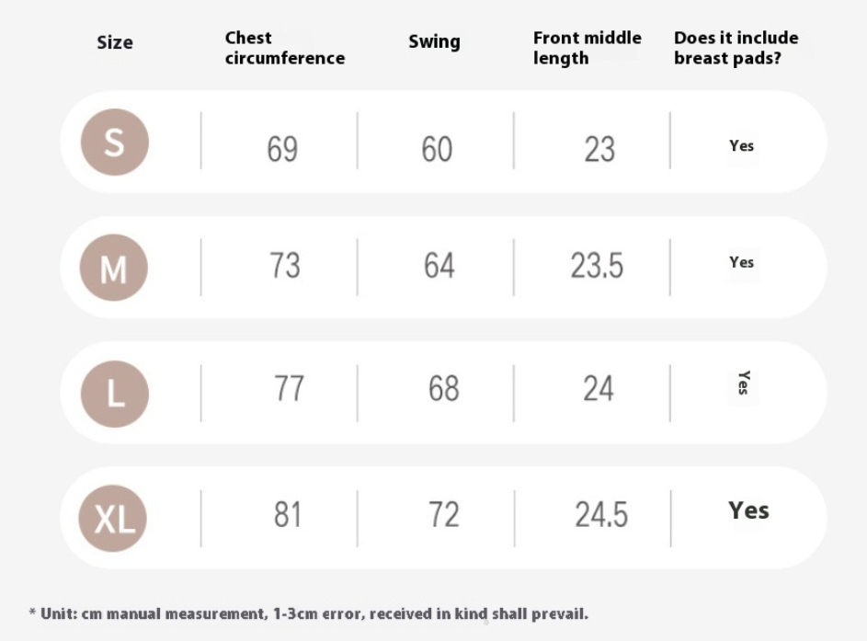
Task: Click Yes in the S row
Action: coord(741,145)
